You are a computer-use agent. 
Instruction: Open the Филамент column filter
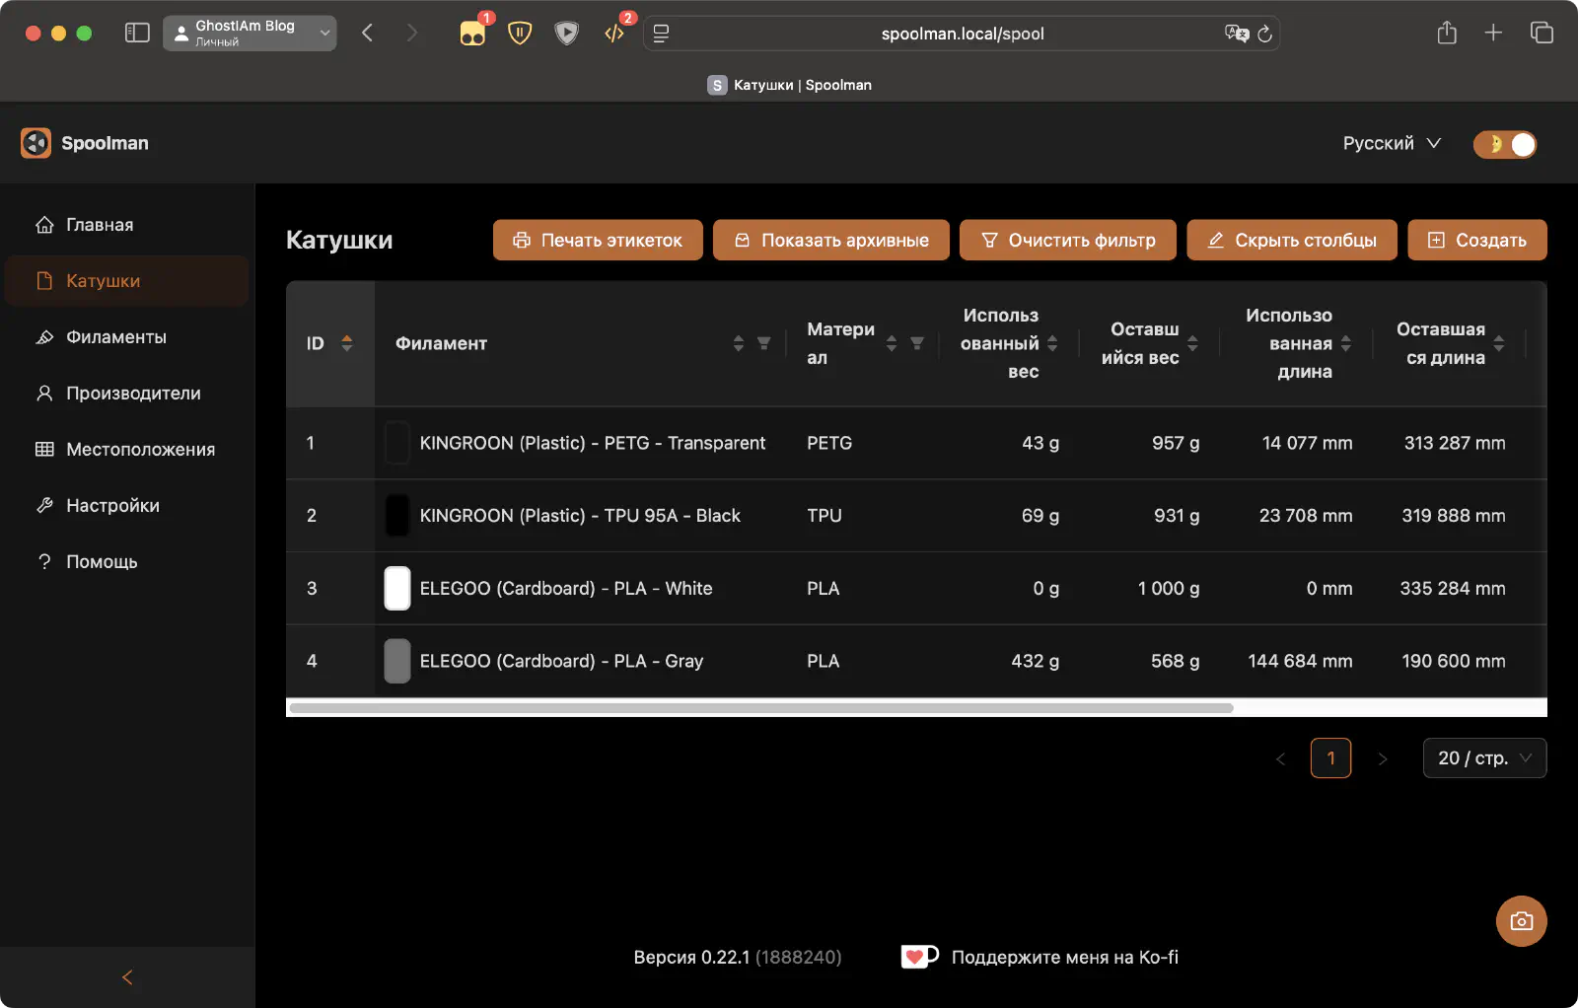tap(763, 343)
